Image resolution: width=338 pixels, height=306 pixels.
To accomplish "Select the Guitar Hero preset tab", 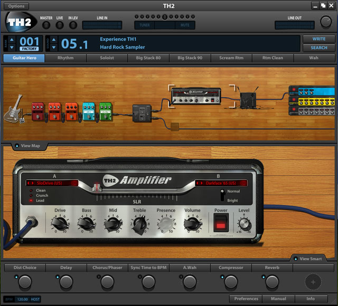I will point(24,58).
